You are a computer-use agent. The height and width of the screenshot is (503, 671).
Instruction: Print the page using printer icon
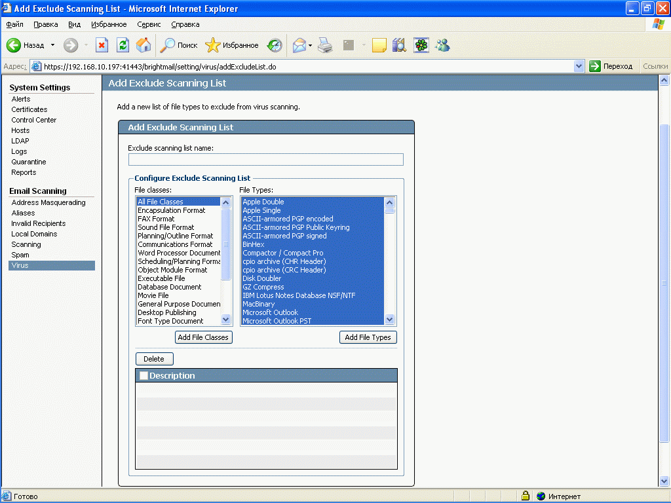coord(326,45)
